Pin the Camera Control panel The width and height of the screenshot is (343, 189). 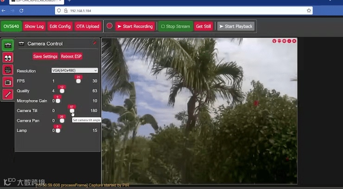pyautogui.click(x=95, y=43)
